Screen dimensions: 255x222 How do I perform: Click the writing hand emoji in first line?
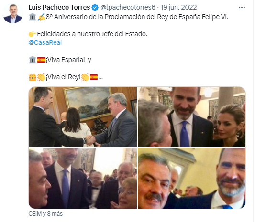(x=42, y=17)
